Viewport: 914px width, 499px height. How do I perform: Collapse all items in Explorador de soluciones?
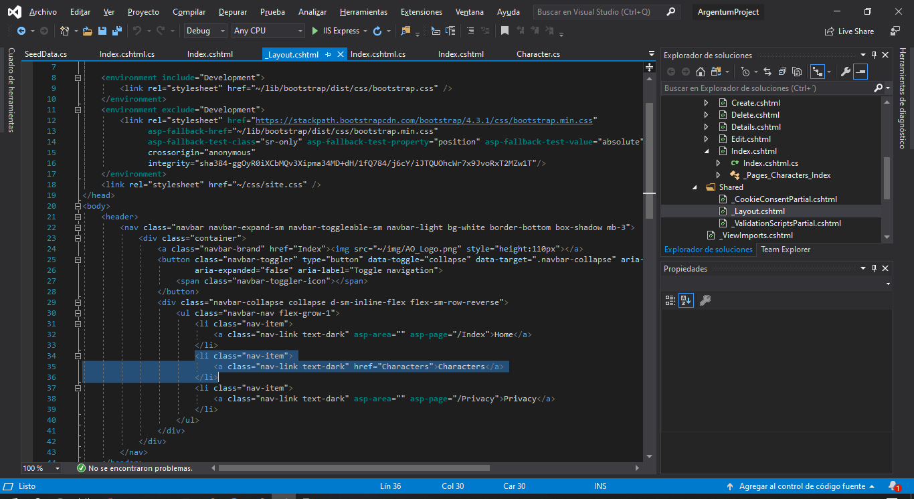coord(782,72)
